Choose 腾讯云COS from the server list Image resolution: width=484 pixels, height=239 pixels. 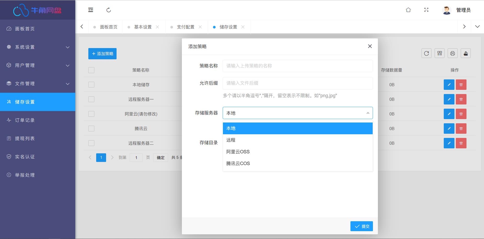point(298,164)
